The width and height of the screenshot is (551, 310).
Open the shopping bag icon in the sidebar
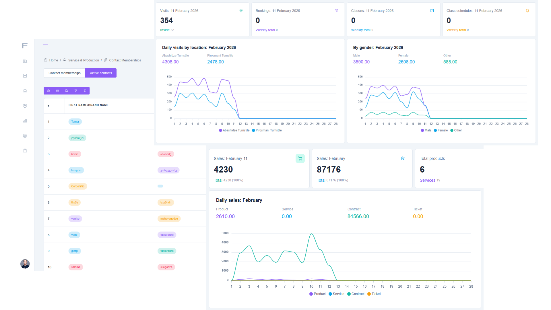point(25,151)
